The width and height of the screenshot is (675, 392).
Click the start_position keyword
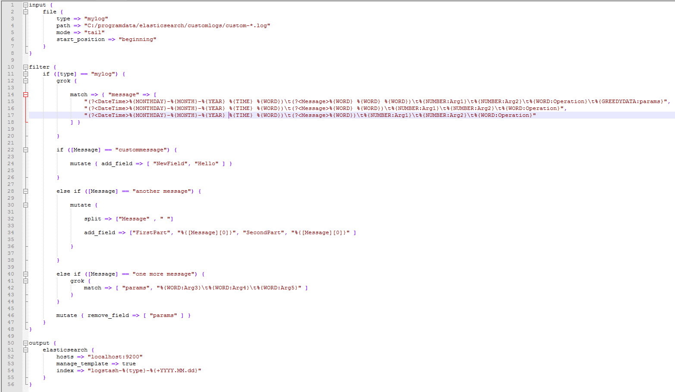pos(81,39)
